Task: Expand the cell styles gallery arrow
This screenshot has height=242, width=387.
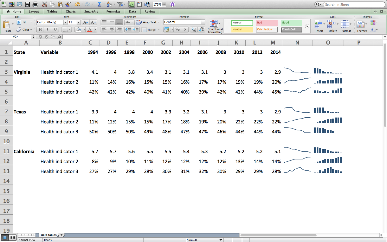Action: [x=307, y=26]
